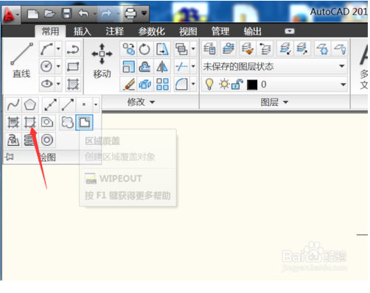
Task: Toggle the layer lock padlock
Action: coord(237,84)
